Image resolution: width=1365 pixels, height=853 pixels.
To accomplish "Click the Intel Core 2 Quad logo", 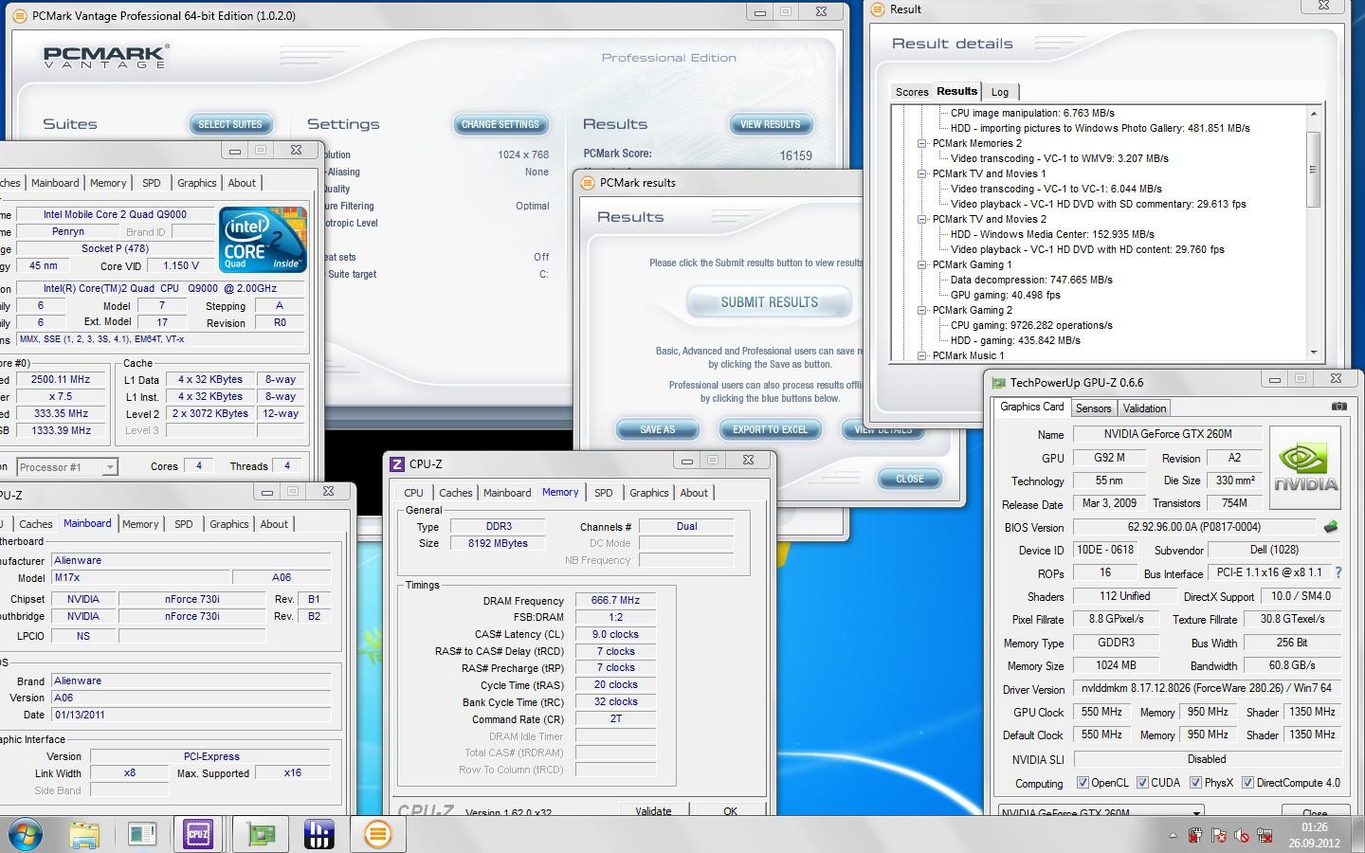I will point(263,240).
